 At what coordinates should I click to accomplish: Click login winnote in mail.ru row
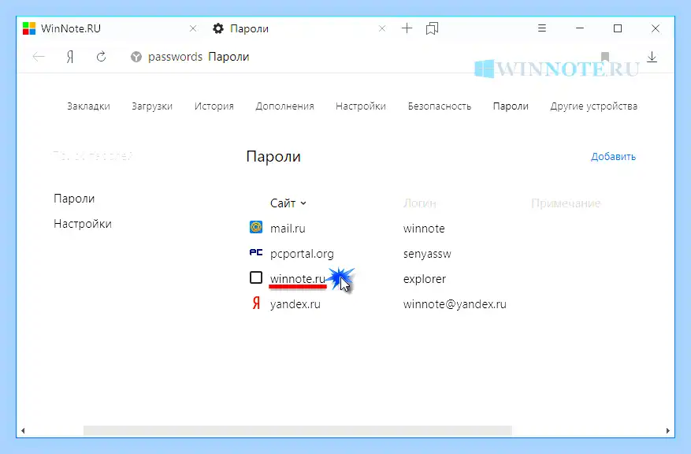(423, 229)
